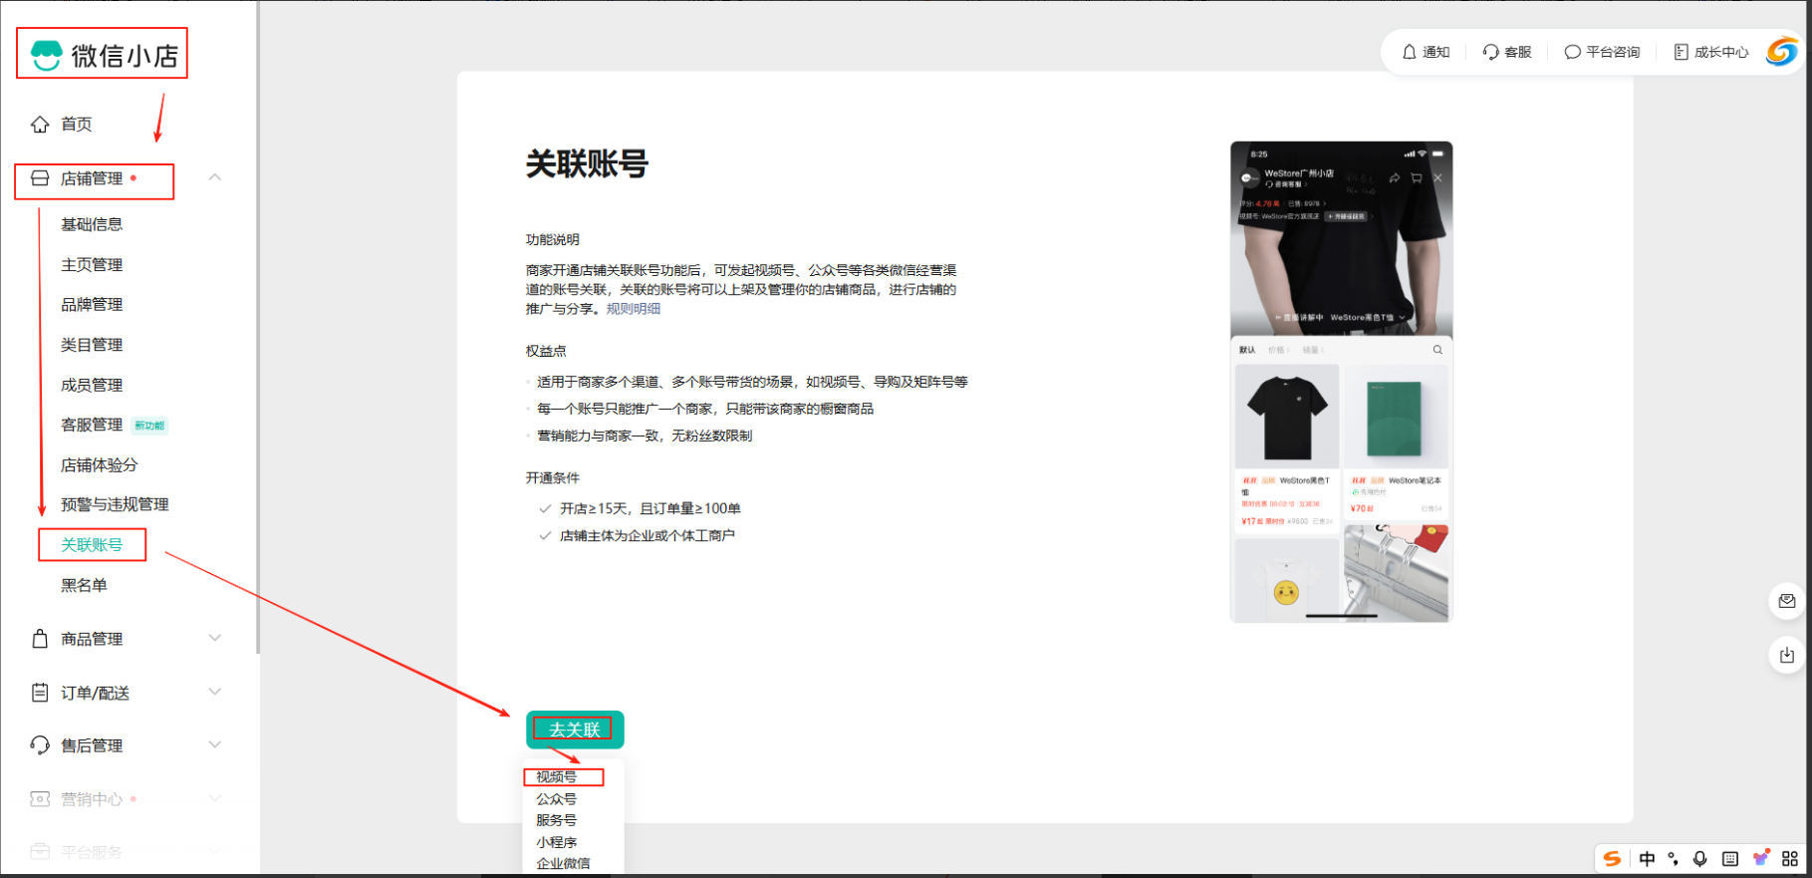Open 平台咨询 chat bubble icon
This screenshot has width=1812, height=878.
1572,52
